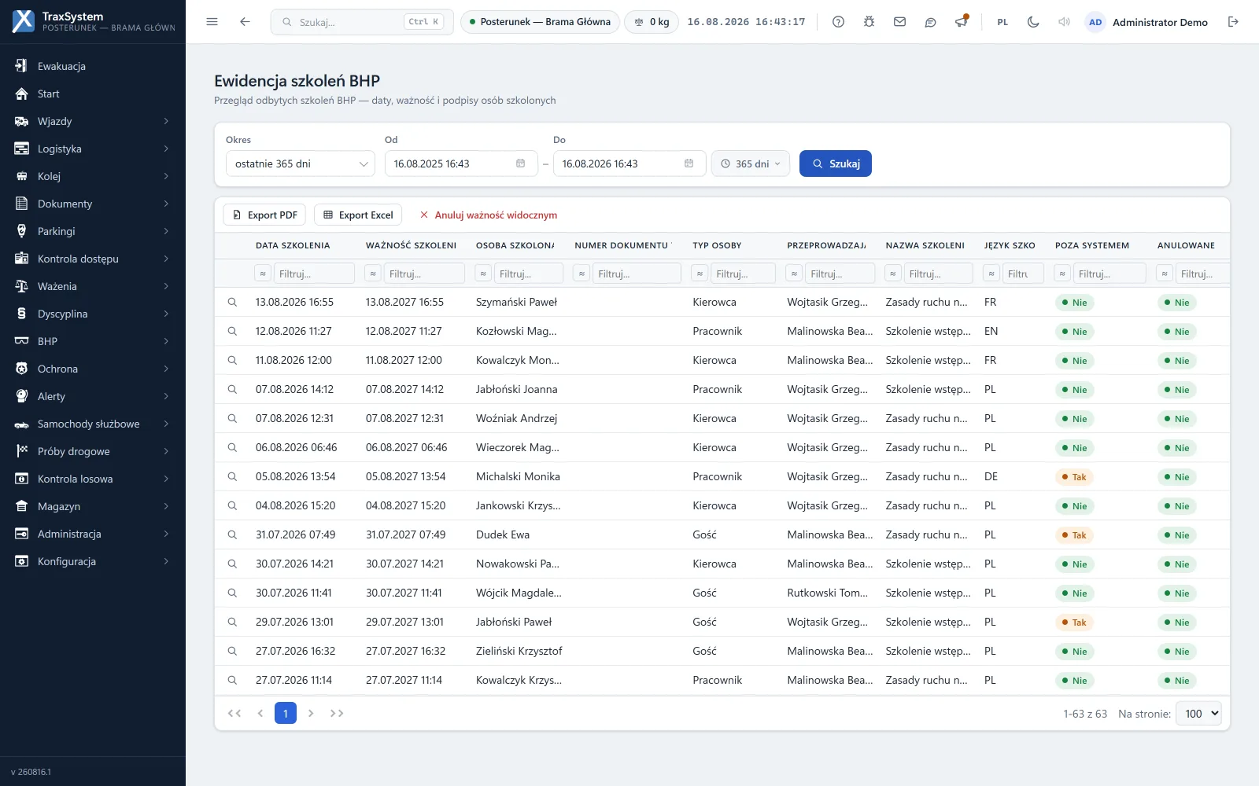The image size is (1259, 786).
Task: Open the Ewakuacja sidebar item
Action: (93, 66)
